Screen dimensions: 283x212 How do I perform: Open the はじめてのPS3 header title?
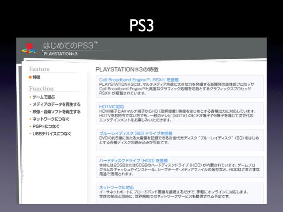click(x=70, y=45)
